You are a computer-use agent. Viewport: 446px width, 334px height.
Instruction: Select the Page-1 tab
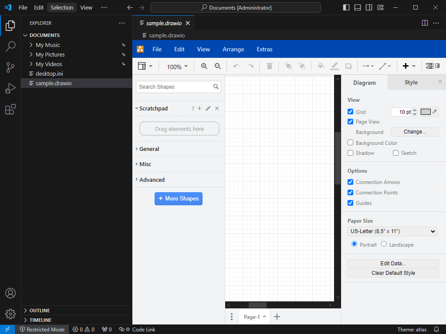(x=254, y=317)
